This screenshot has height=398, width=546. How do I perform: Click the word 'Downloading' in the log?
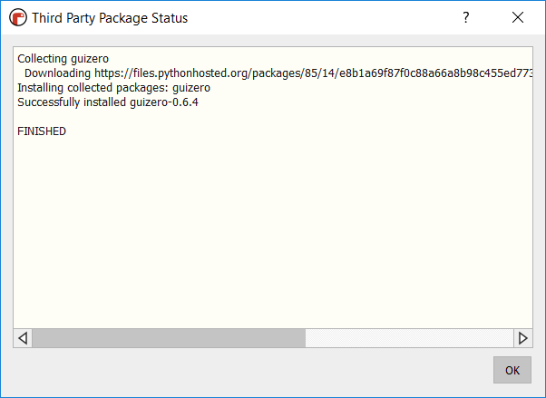coord(57,73)
